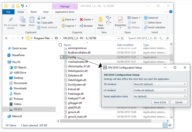Uncheck the Config file checkbox

[62, 57]
